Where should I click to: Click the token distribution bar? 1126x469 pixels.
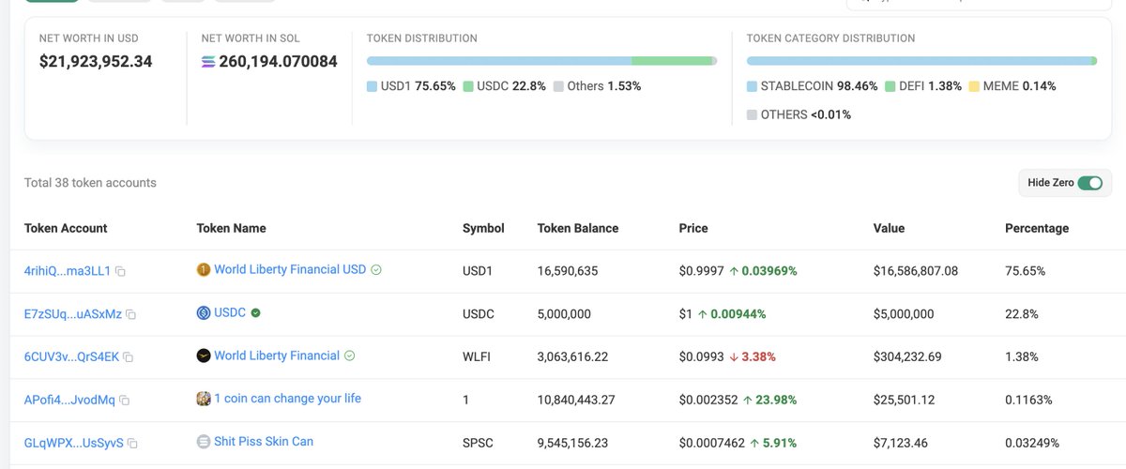[x=541, y=61]
